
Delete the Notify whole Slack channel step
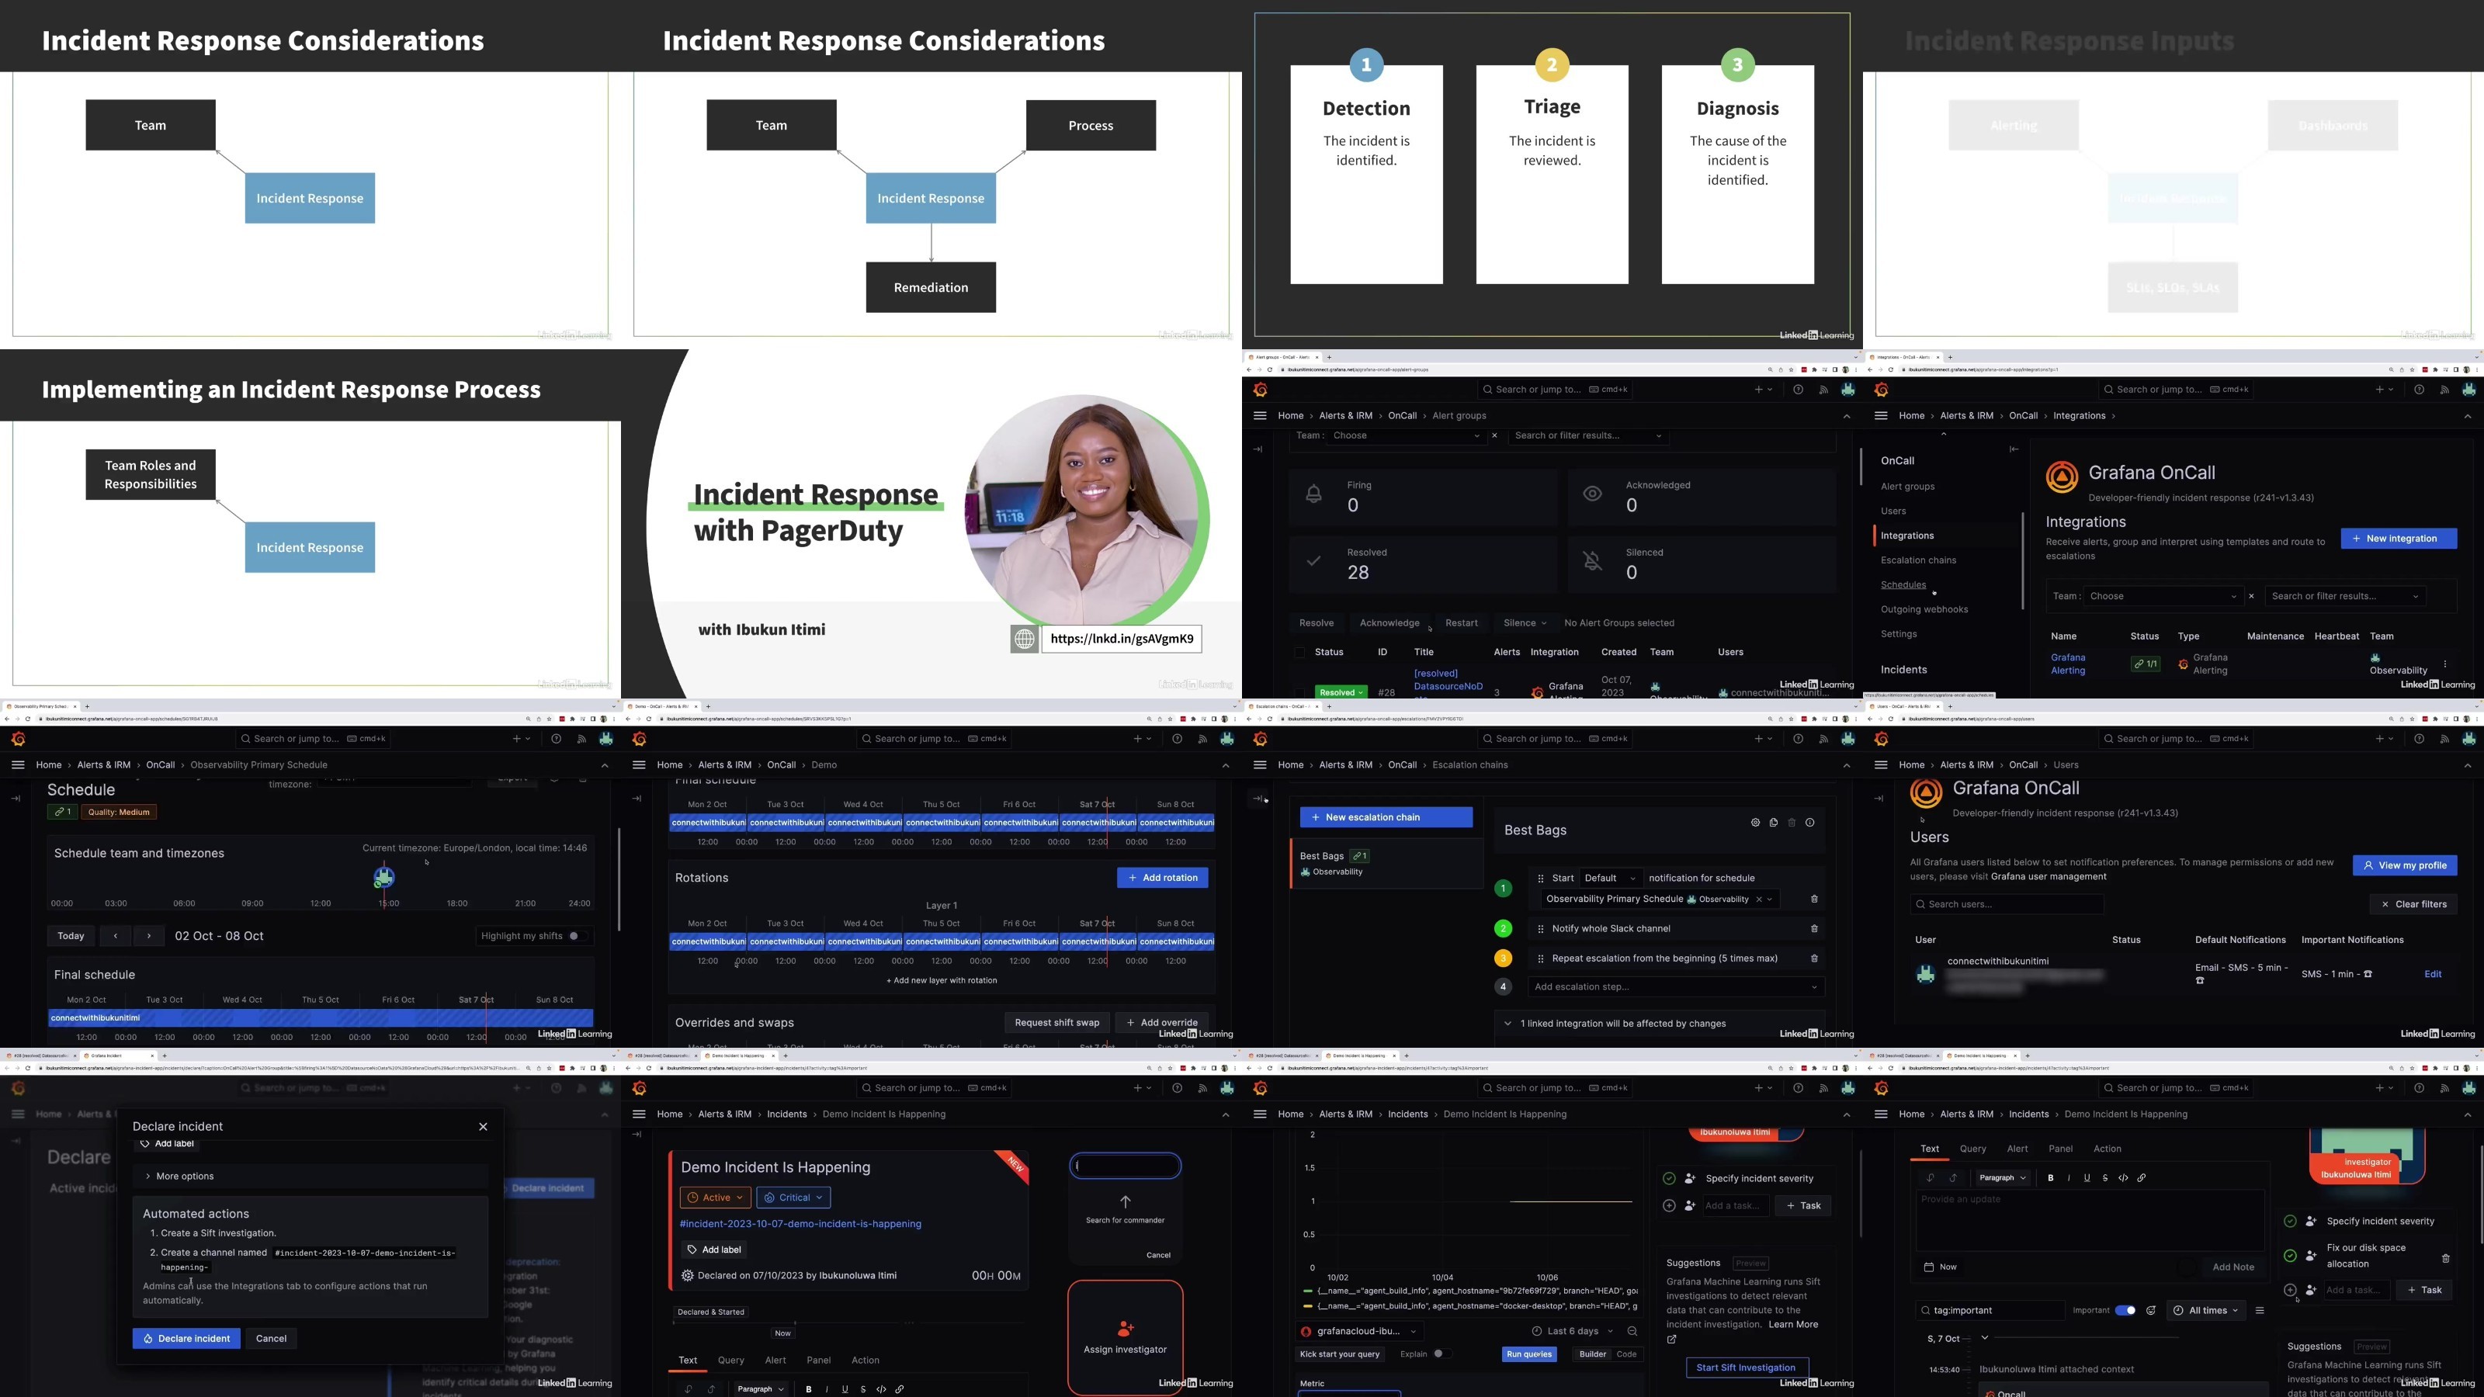click(x=1814, y=928)
